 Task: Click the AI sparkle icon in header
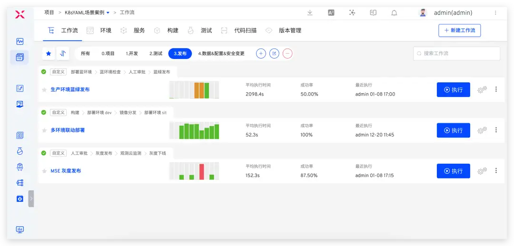(352, 13)
